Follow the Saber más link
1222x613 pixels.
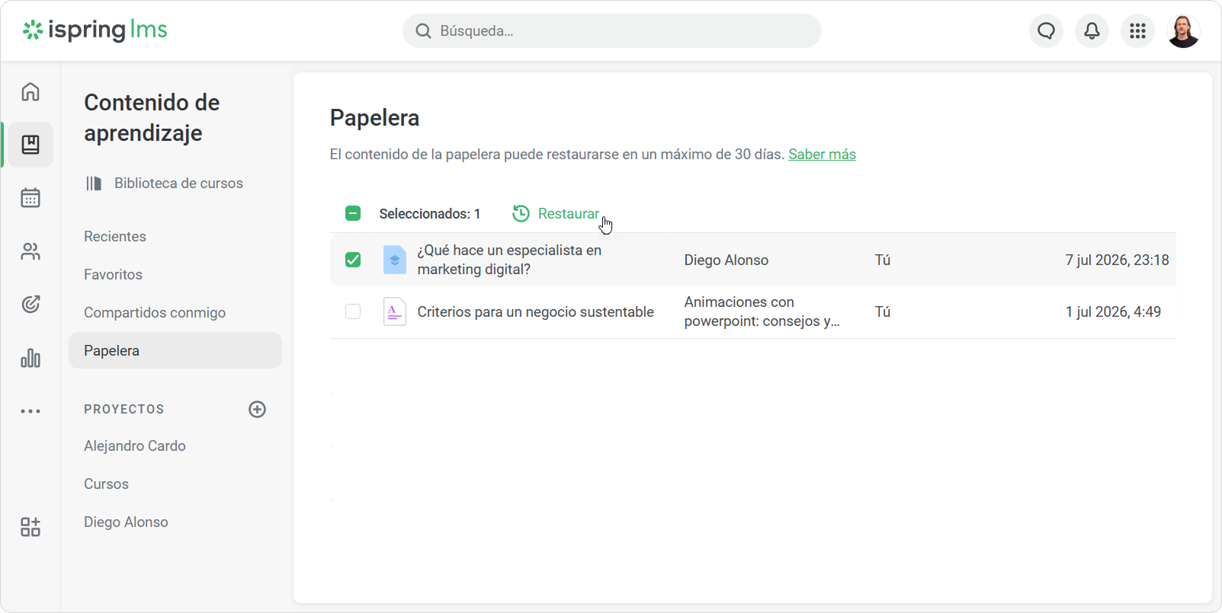tap(822, 155)
